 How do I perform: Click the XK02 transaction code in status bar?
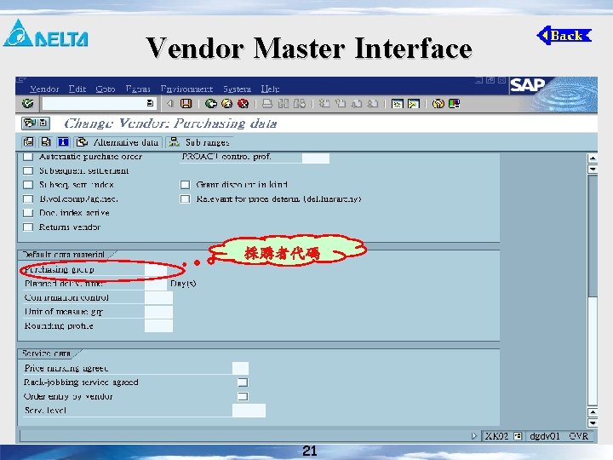click(x=496, y=436)
